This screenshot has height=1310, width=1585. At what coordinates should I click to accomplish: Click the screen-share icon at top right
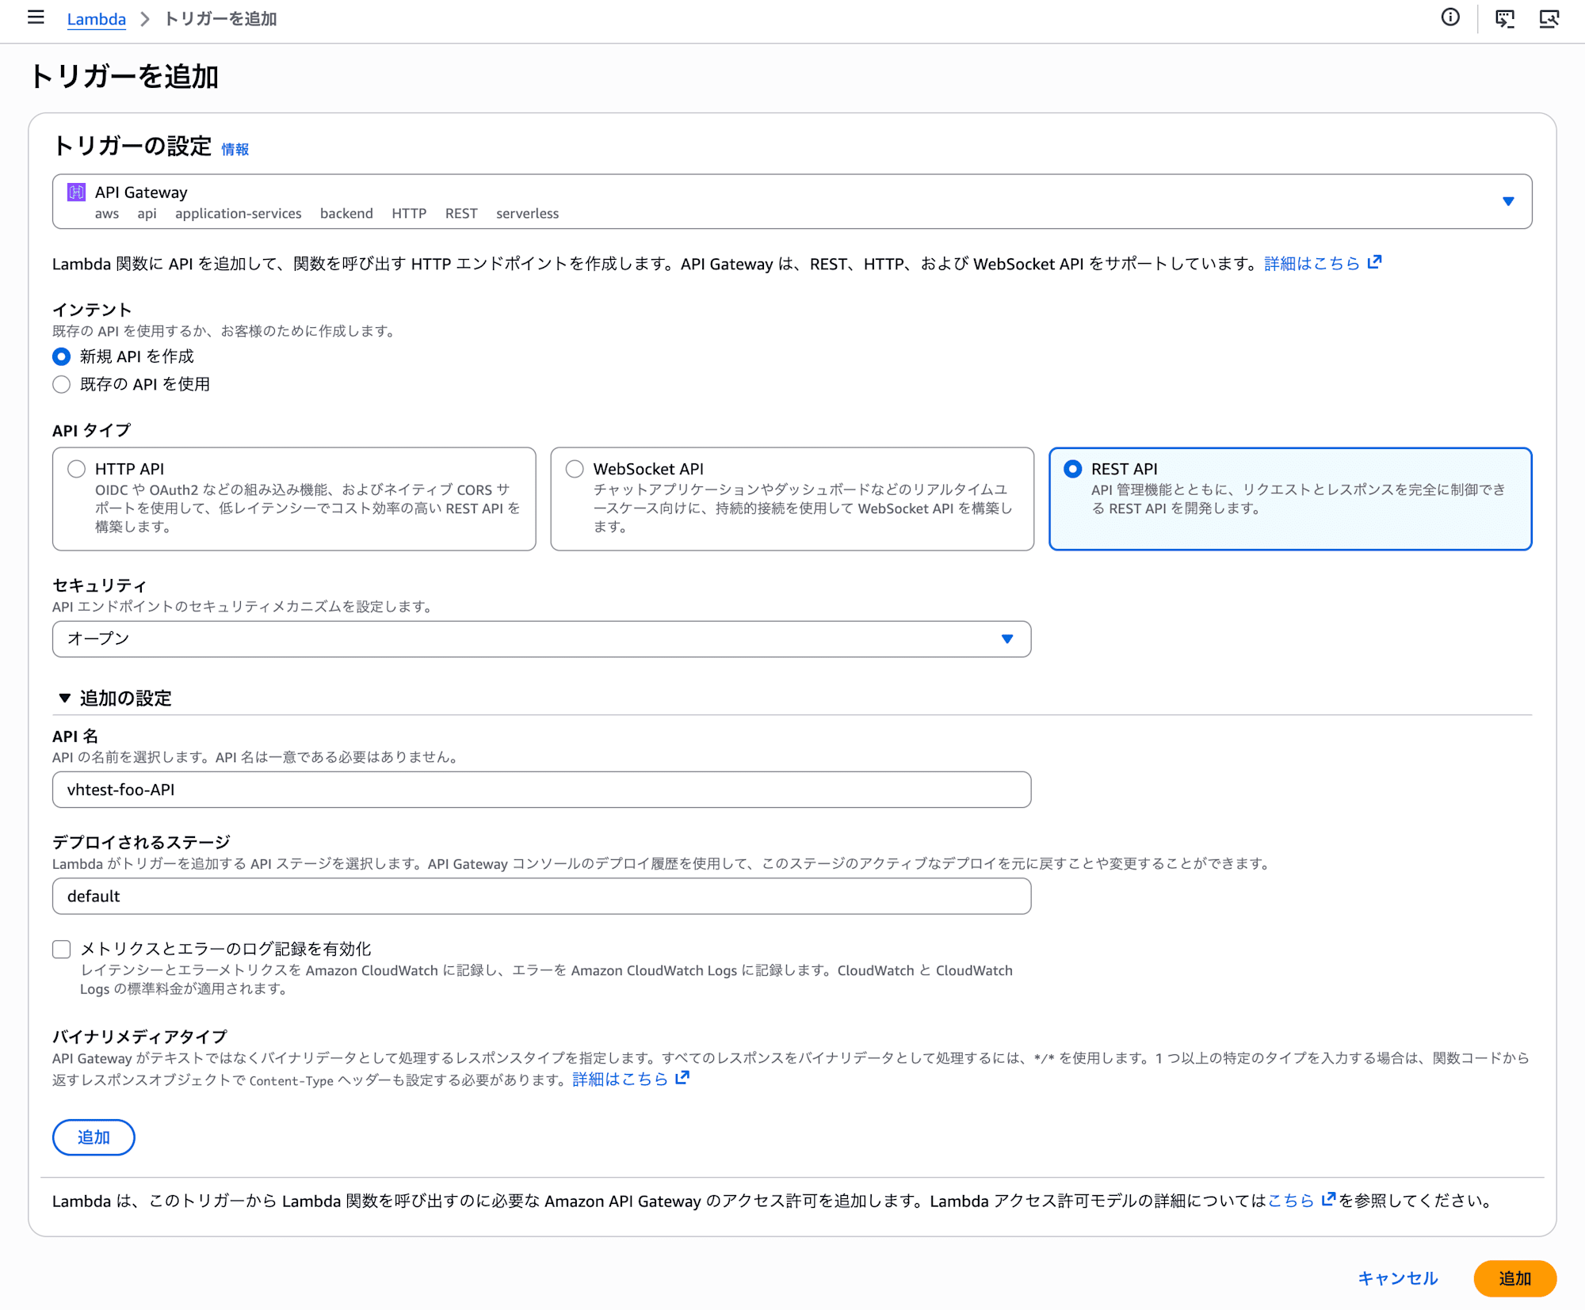click(1549, 18)
